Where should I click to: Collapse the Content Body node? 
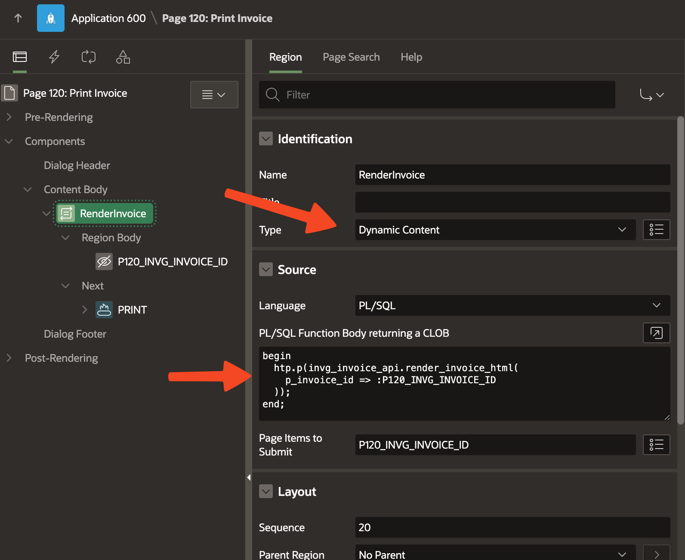click(x=28, y=189)
